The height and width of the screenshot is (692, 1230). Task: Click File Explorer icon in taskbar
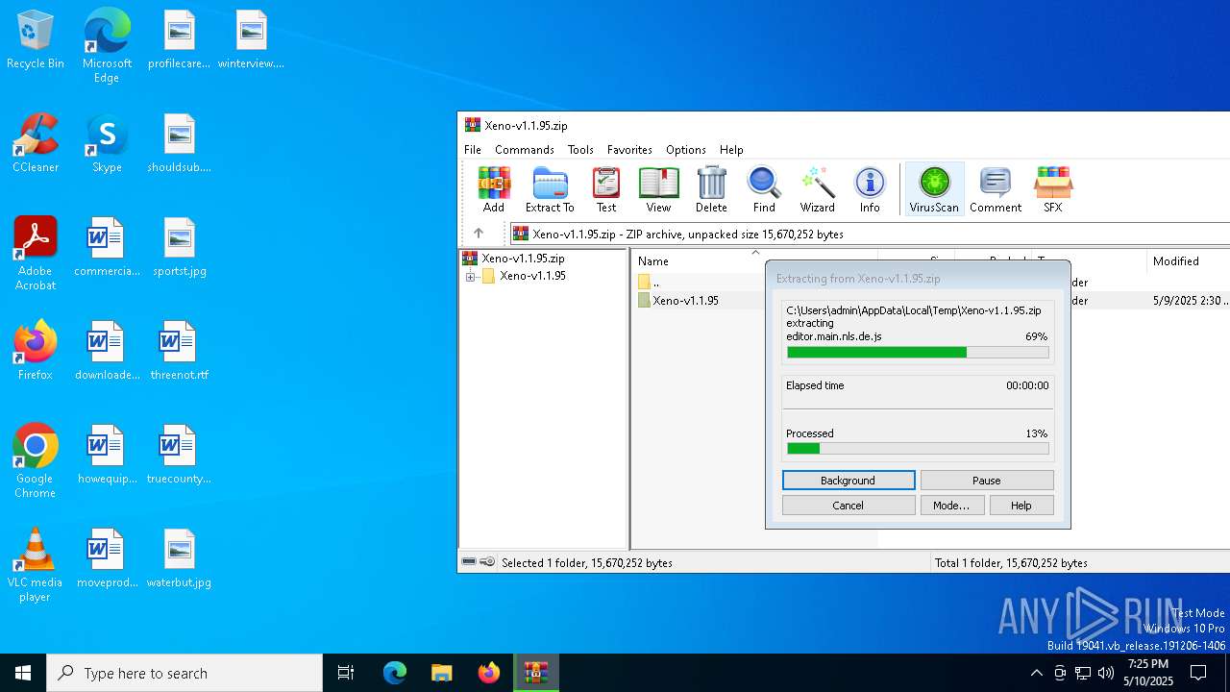442,673
